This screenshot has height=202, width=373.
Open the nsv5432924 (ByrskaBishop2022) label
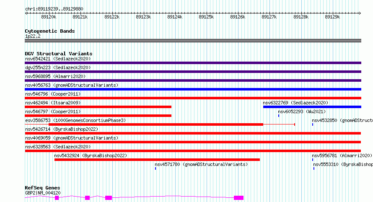click(x=91, y=155)
